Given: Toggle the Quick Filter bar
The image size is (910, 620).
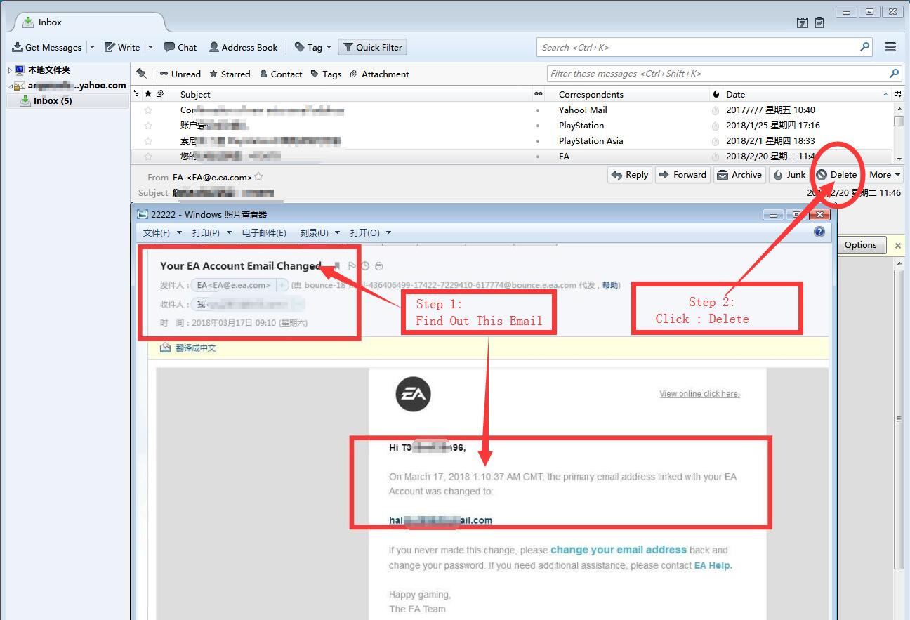Looking at the screenshot, I should (x=372, y=47).
